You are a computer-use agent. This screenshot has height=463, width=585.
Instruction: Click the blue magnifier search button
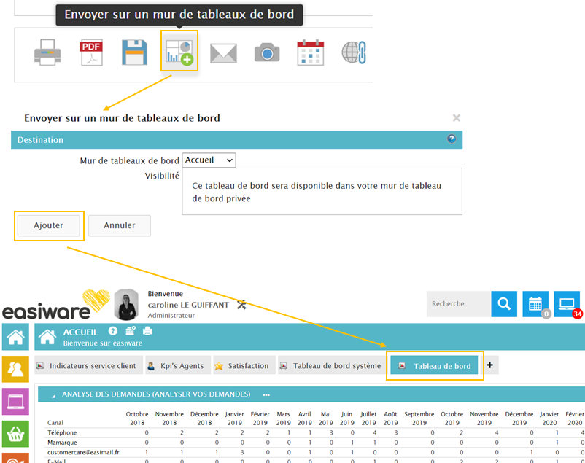(x=503, y=303)
